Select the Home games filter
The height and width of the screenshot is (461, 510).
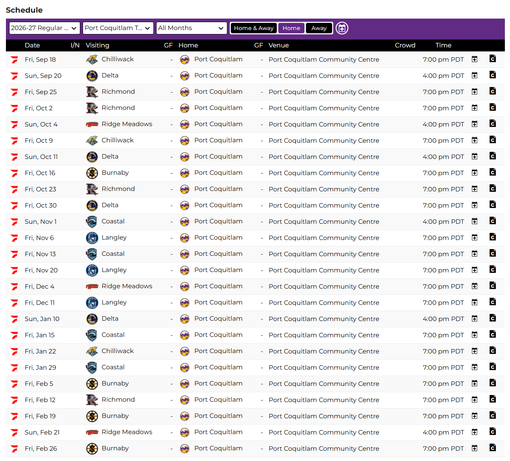click(x=291, y=28)
